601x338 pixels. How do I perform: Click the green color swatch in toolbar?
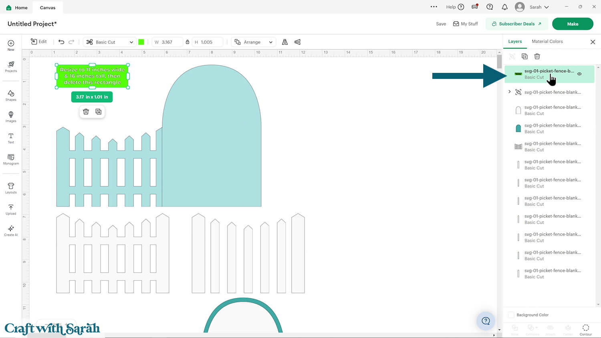coord(141,42)
